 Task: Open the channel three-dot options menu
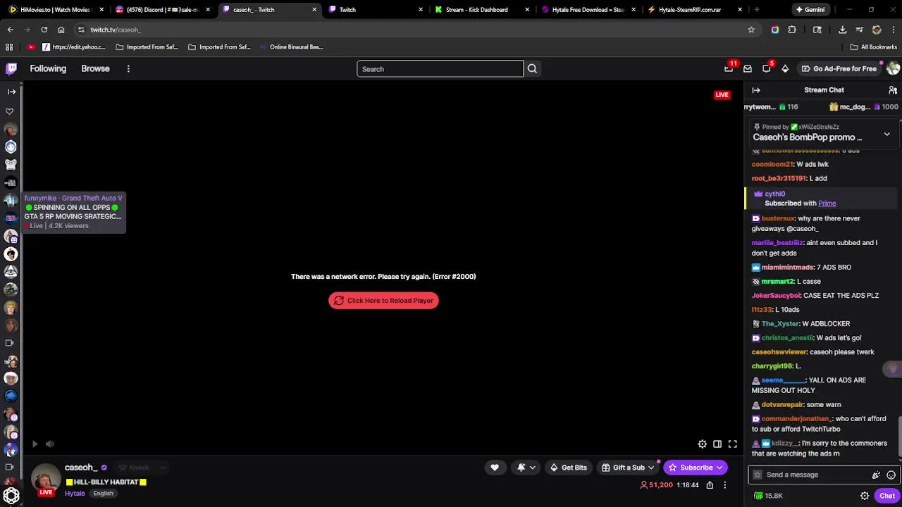724,485
